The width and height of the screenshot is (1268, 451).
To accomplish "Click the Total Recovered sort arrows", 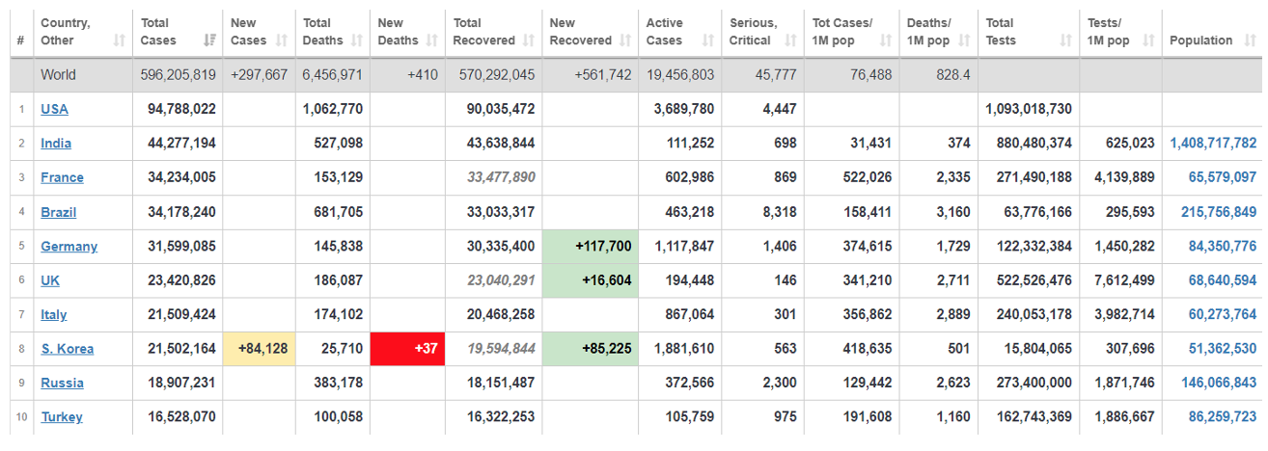I will 529,40.
